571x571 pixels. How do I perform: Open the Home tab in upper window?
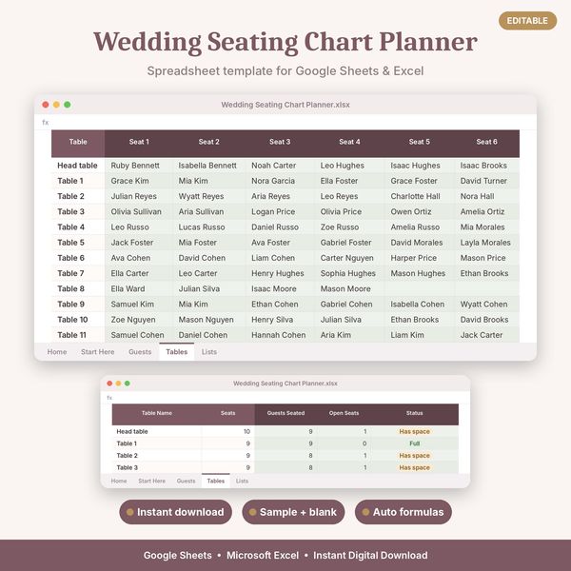click(57, 352)
